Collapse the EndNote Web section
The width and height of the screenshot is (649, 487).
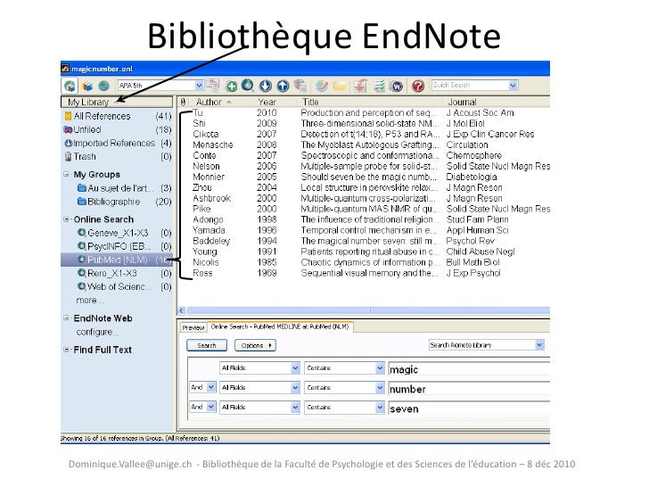(x=66, y=318)
